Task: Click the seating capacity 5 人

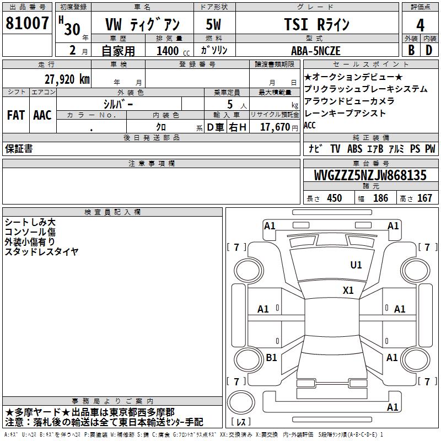Action: tap(237, 105)
